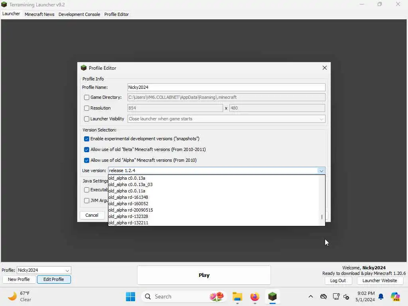Click the Profile Name input field

226,87
